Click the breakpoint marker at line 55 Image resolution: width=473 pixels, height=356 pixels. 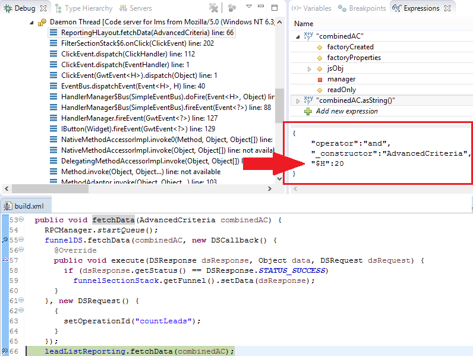[4, 240]
